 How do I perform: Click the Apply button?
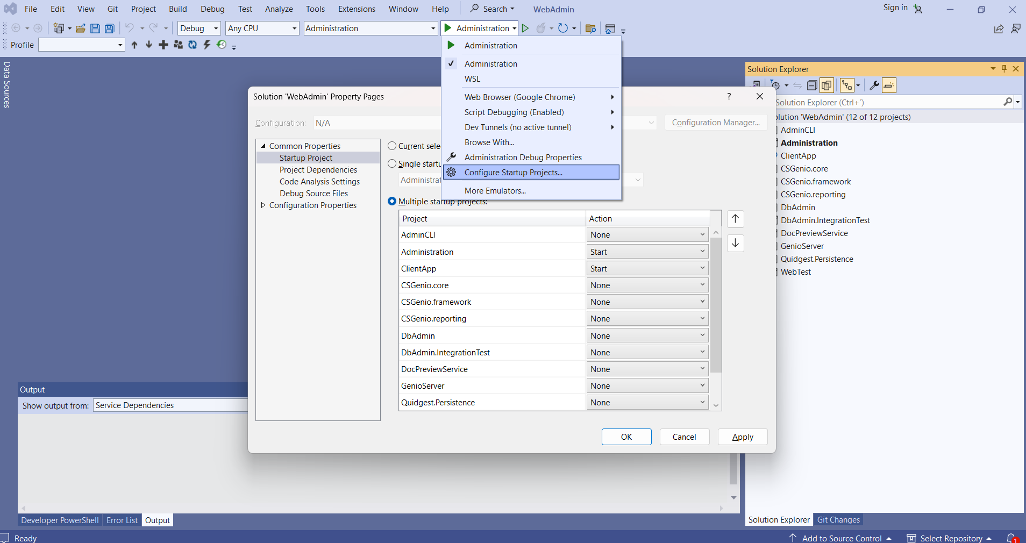coord(743,437)
